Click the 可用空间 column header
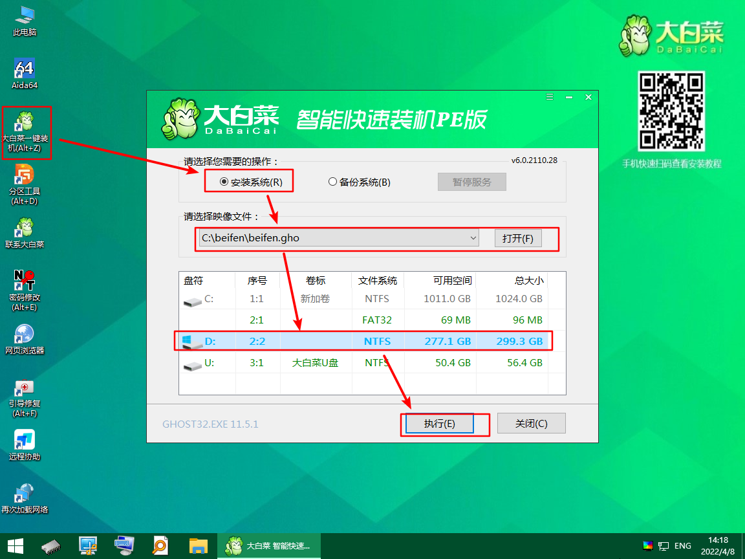The width and height of the screenshot is (745, 559). pos(440,280)
